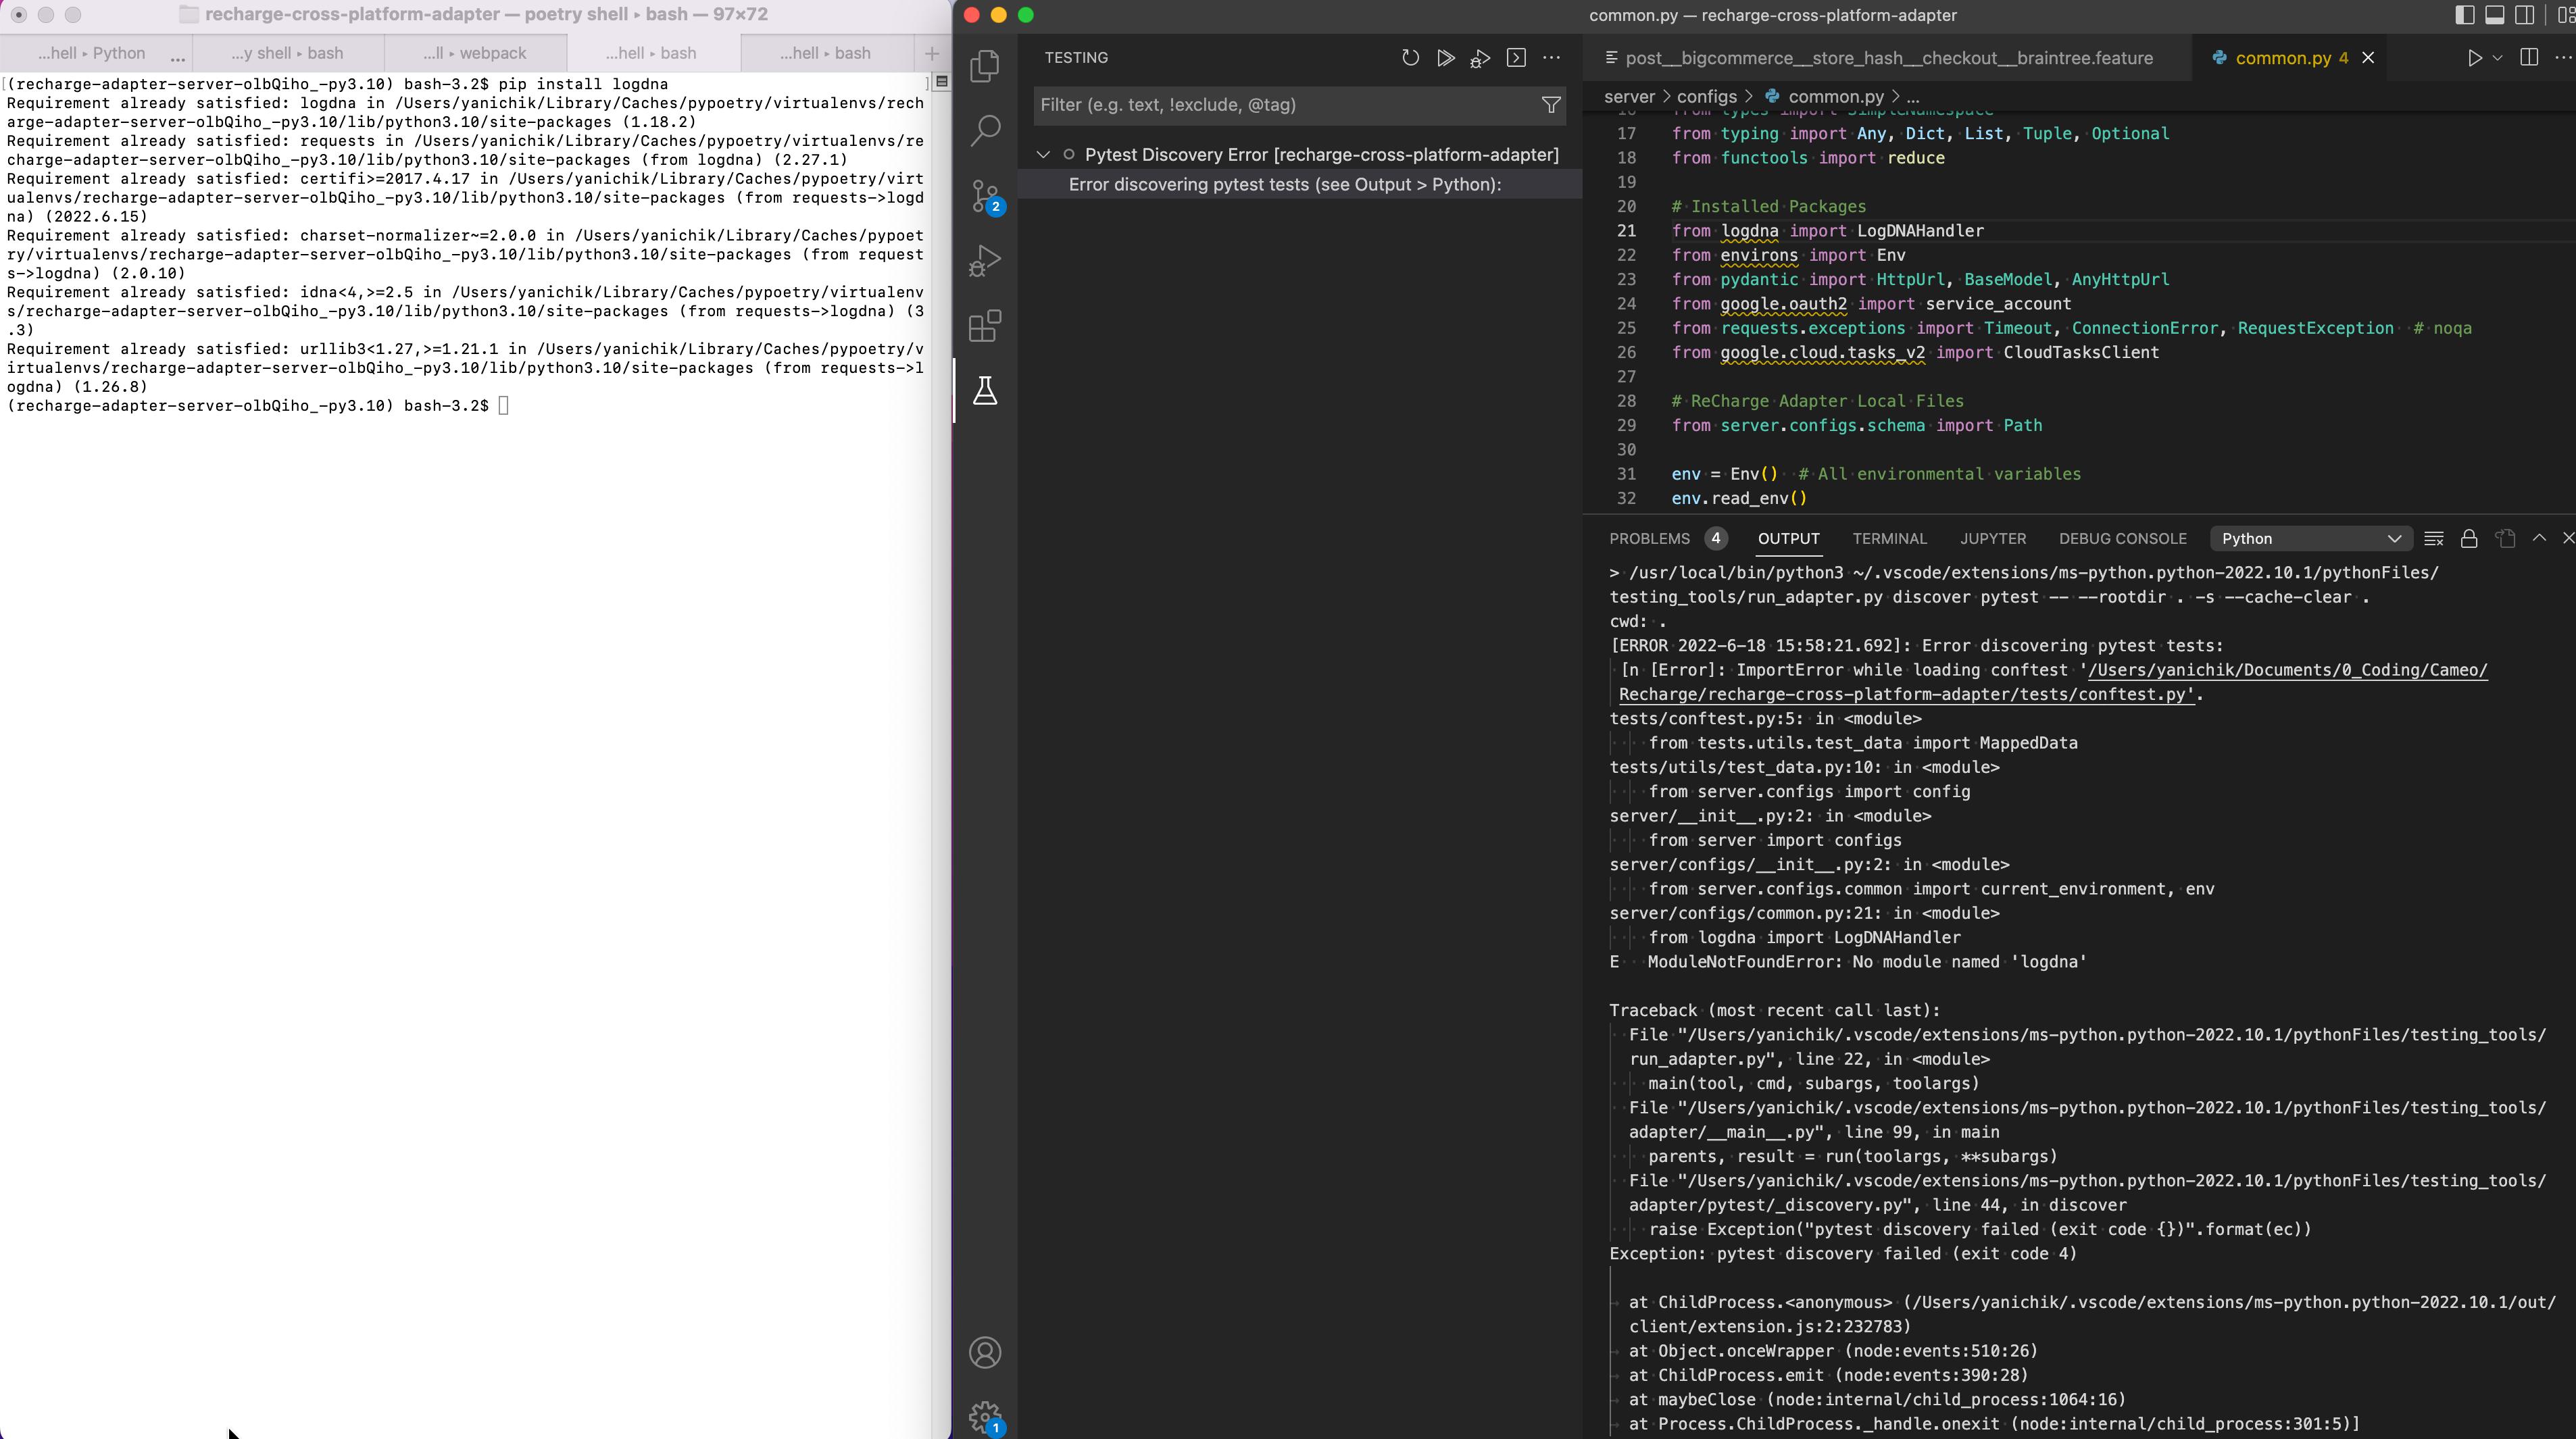Open the Manage gear icon
Image resolution: width=2576 pixels, height=1439 pixels.
click(986, 1417)
